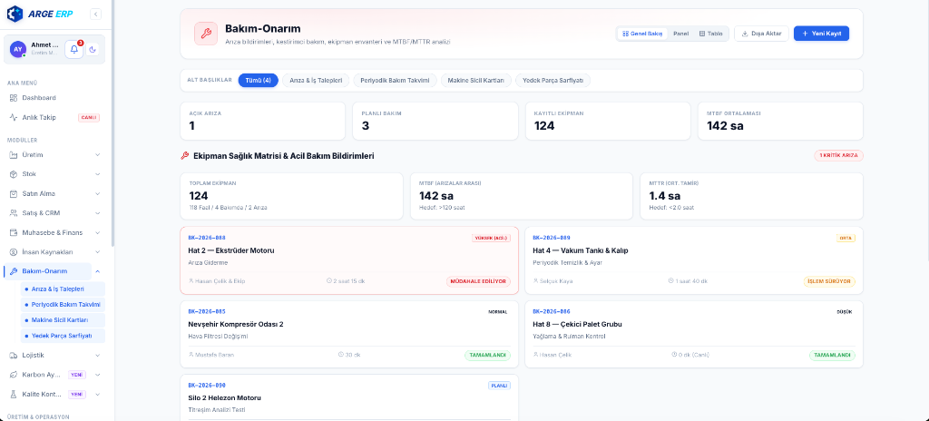Click the Kalite Kontrol flask icon
The image size is (929, 421).
coord(14,395)
